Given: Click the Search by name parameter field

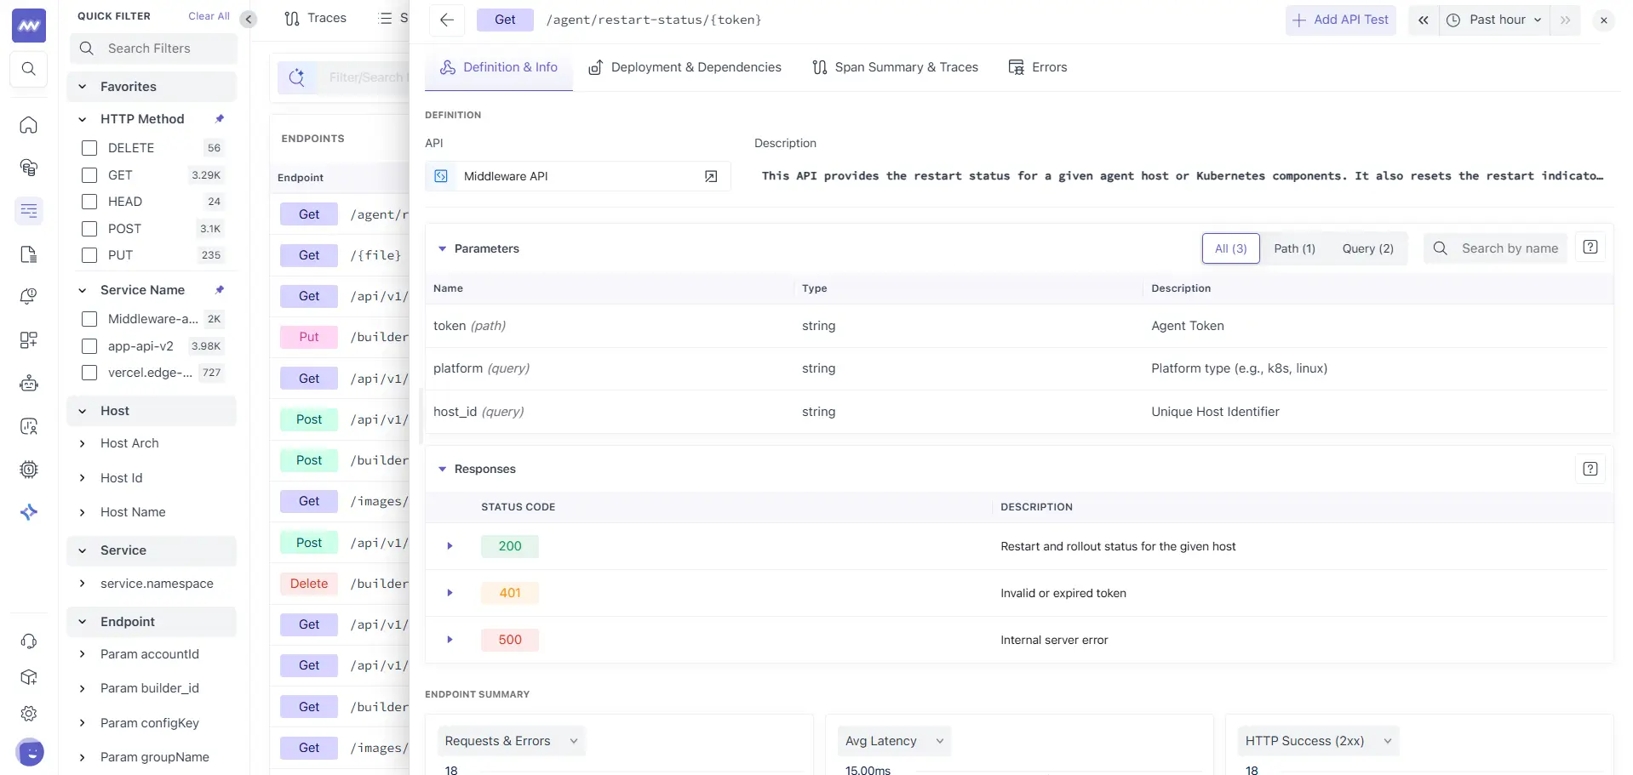Looking at the screenshot, I should coord(1509,248).
